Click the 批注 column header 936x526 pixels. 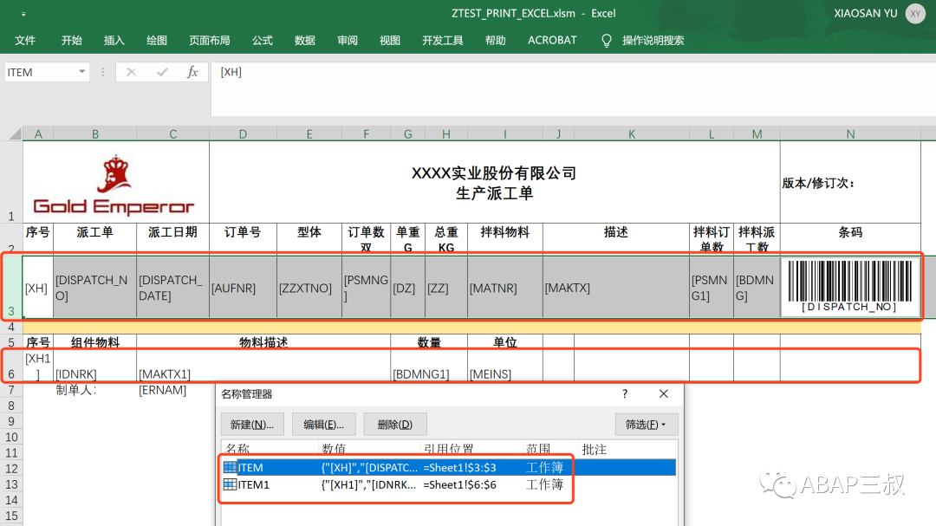tap(627, 449)
